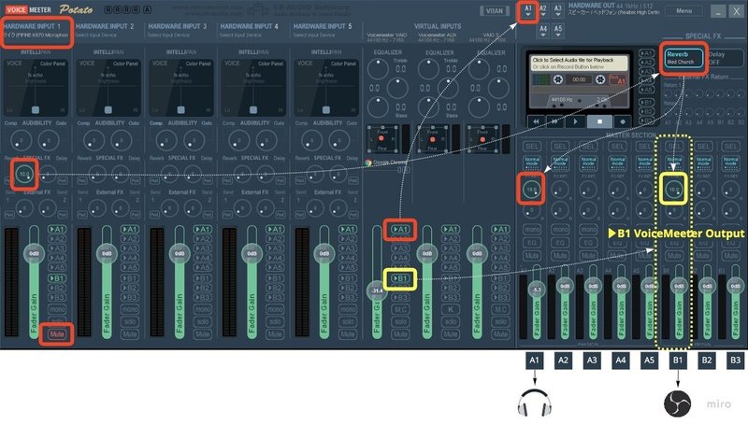Click the B1 bus FX return reverb knob
Screen dimensions: 748x425
673,190
